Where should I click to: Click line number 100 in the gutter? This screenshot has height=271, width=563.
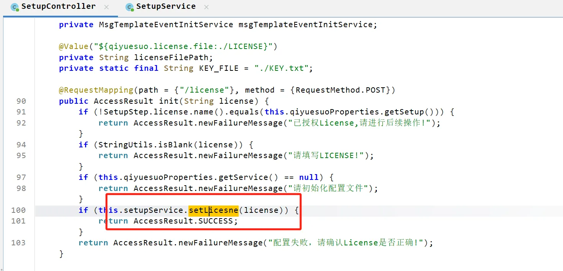click(x=18, y=210)
